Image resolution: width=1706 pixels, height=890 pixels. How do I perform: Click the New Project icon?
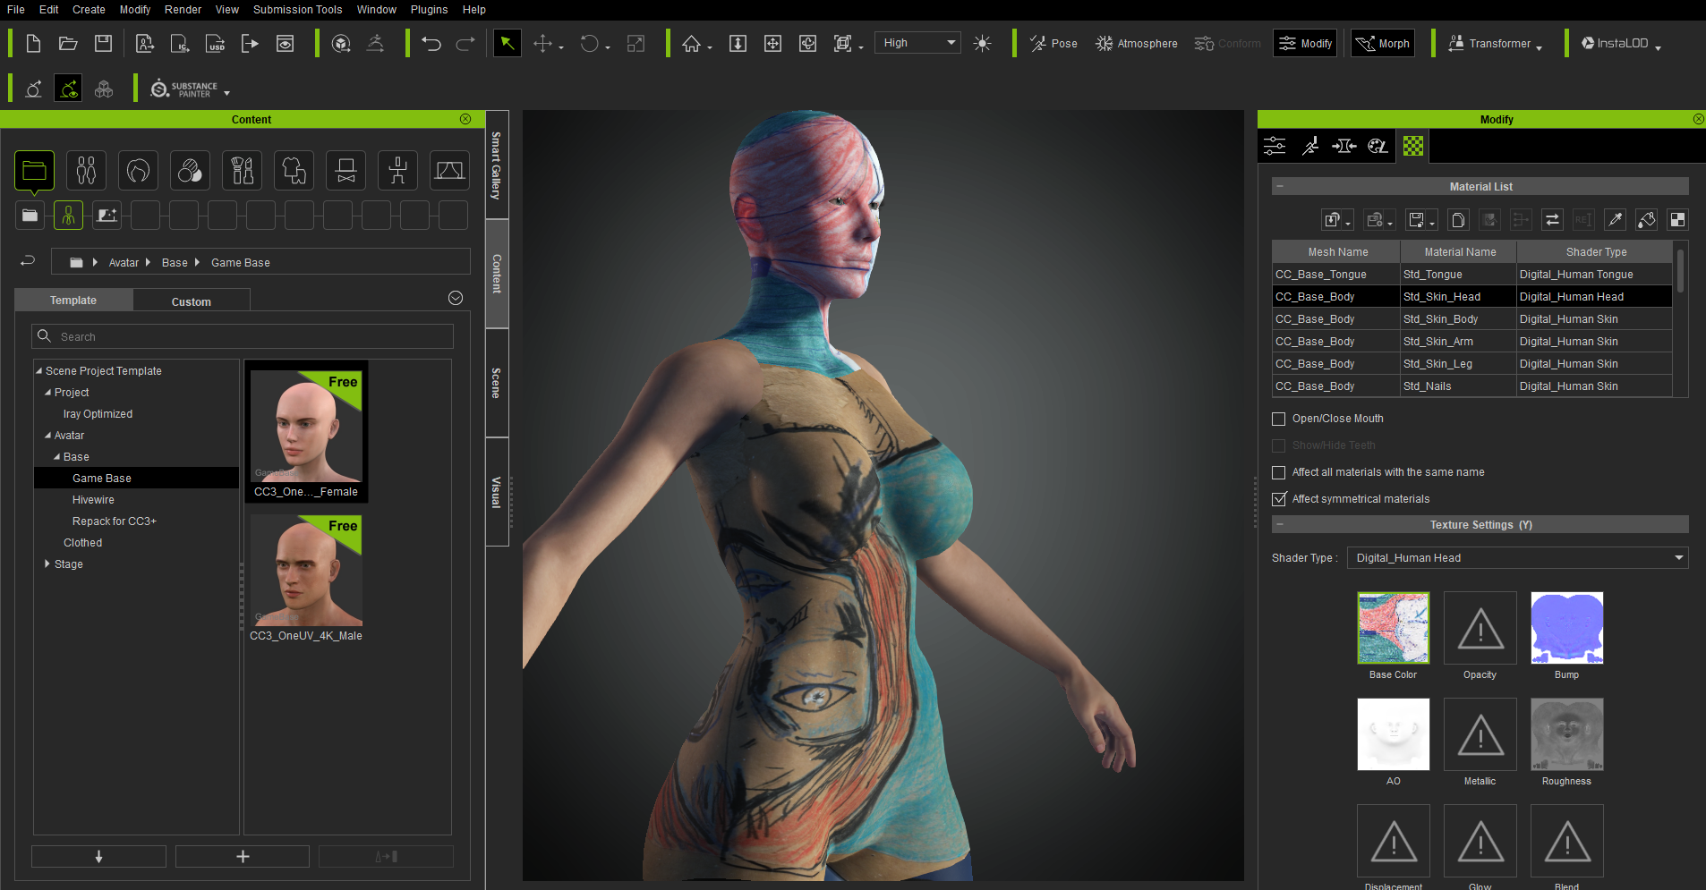[33, 44]
